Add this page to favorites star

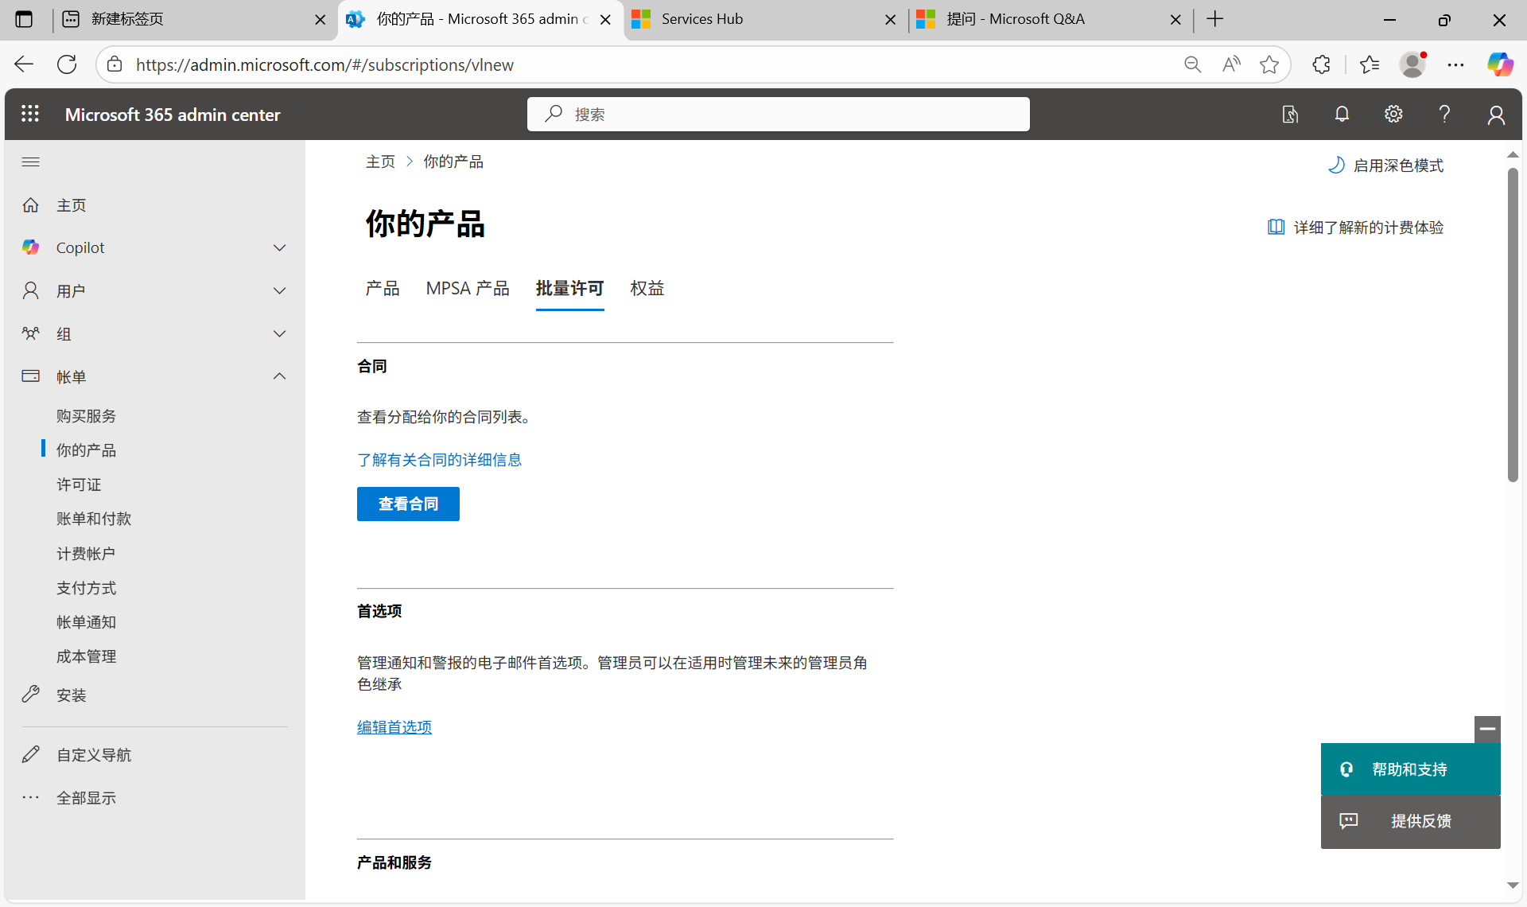[1269, 64]
